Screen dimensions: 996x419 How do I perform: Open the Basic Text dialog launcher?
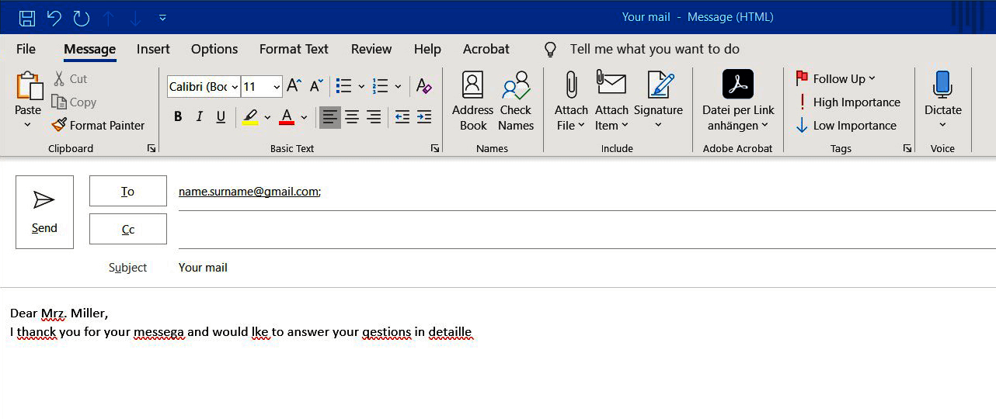coord(435,148)
